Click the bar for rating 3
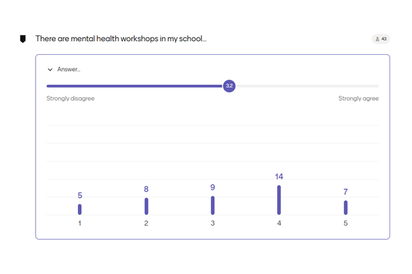This screenshot has height=274, width=412. click(212, 206)
